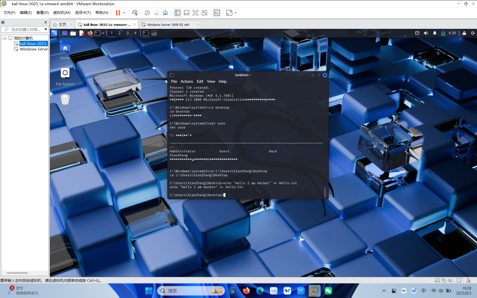Click the library search input field
Viewport: 477px width, 298px height.
point(27,29)
